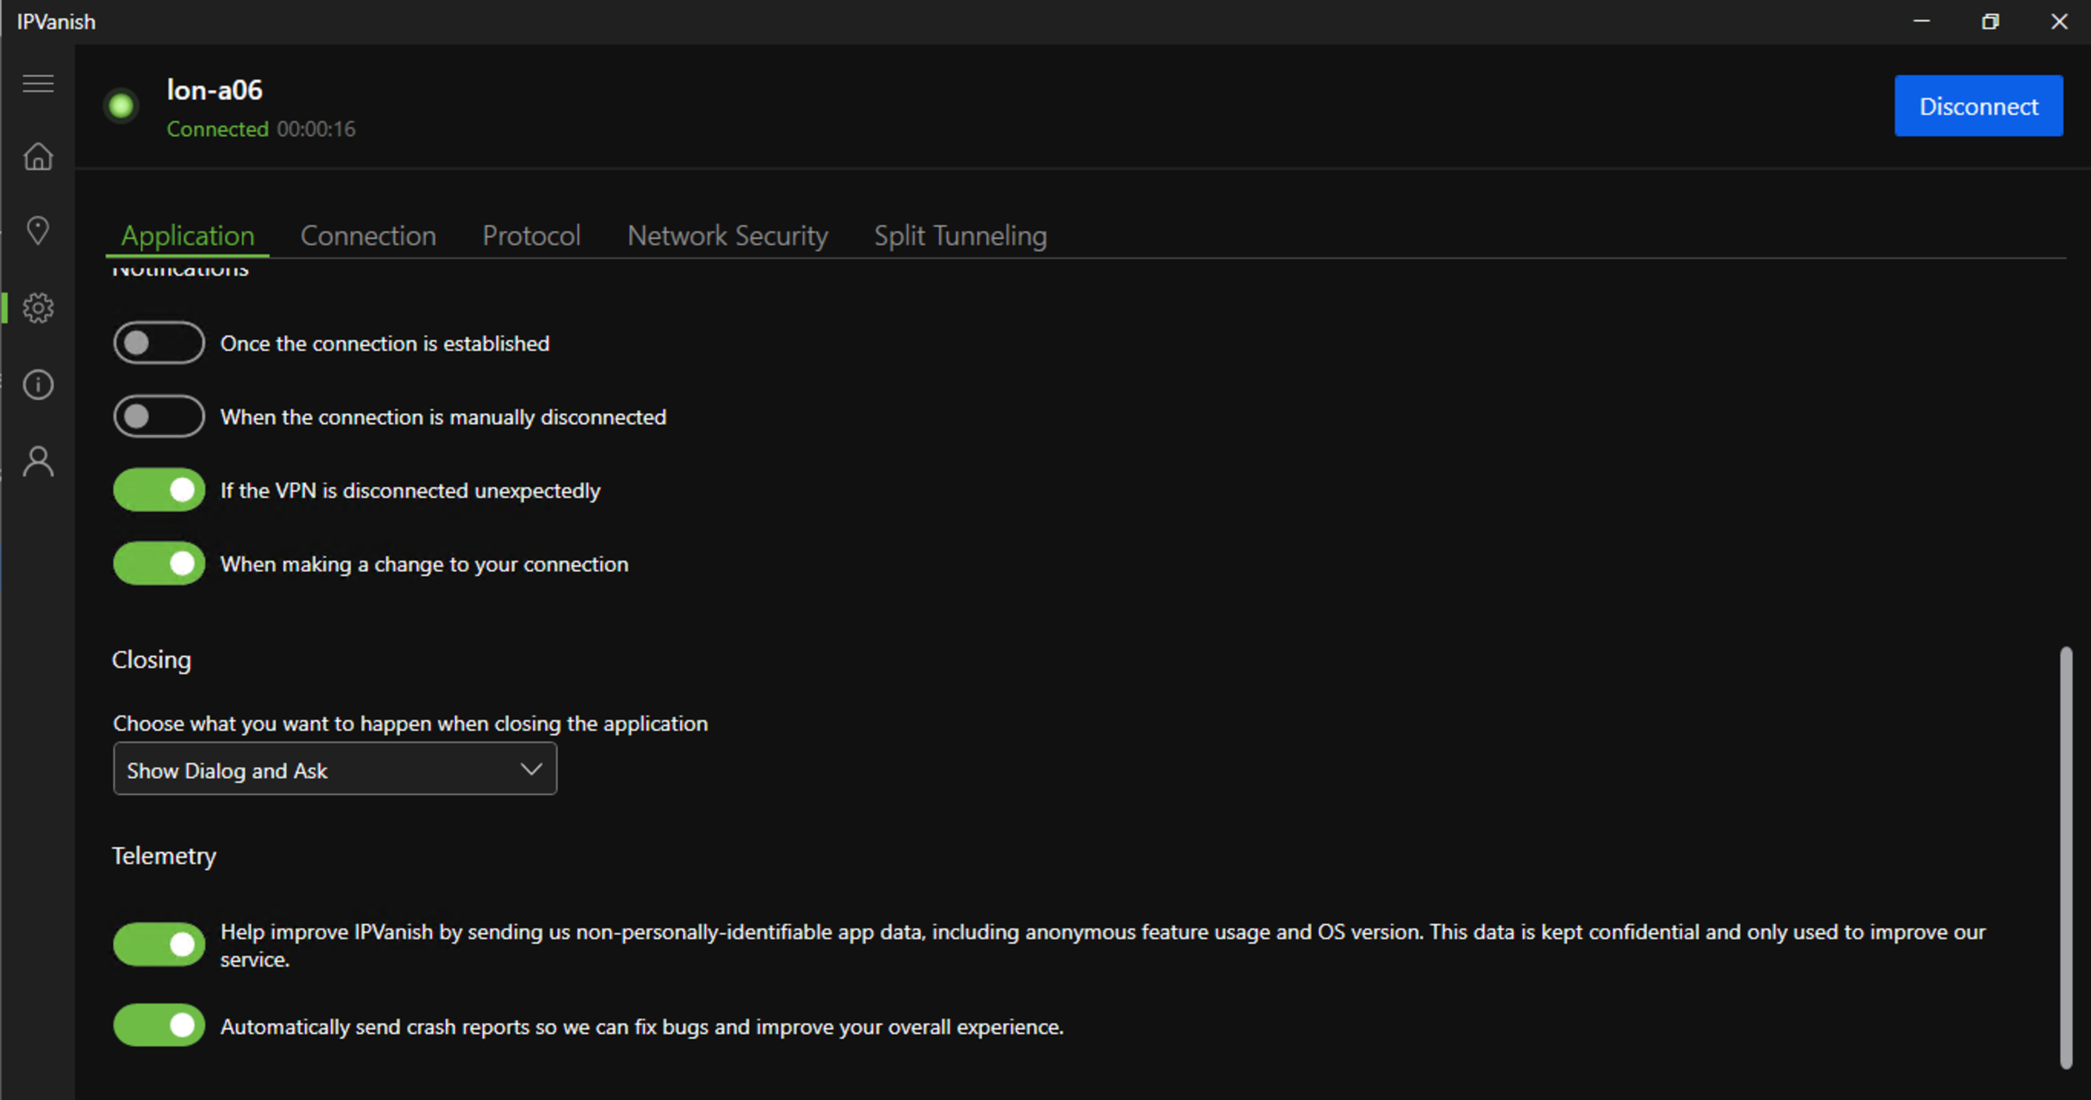Viewport: 2091px width, 1100px height.
Task: Open the Show Dialog and Ask dropdown
Action: (334, 769)
